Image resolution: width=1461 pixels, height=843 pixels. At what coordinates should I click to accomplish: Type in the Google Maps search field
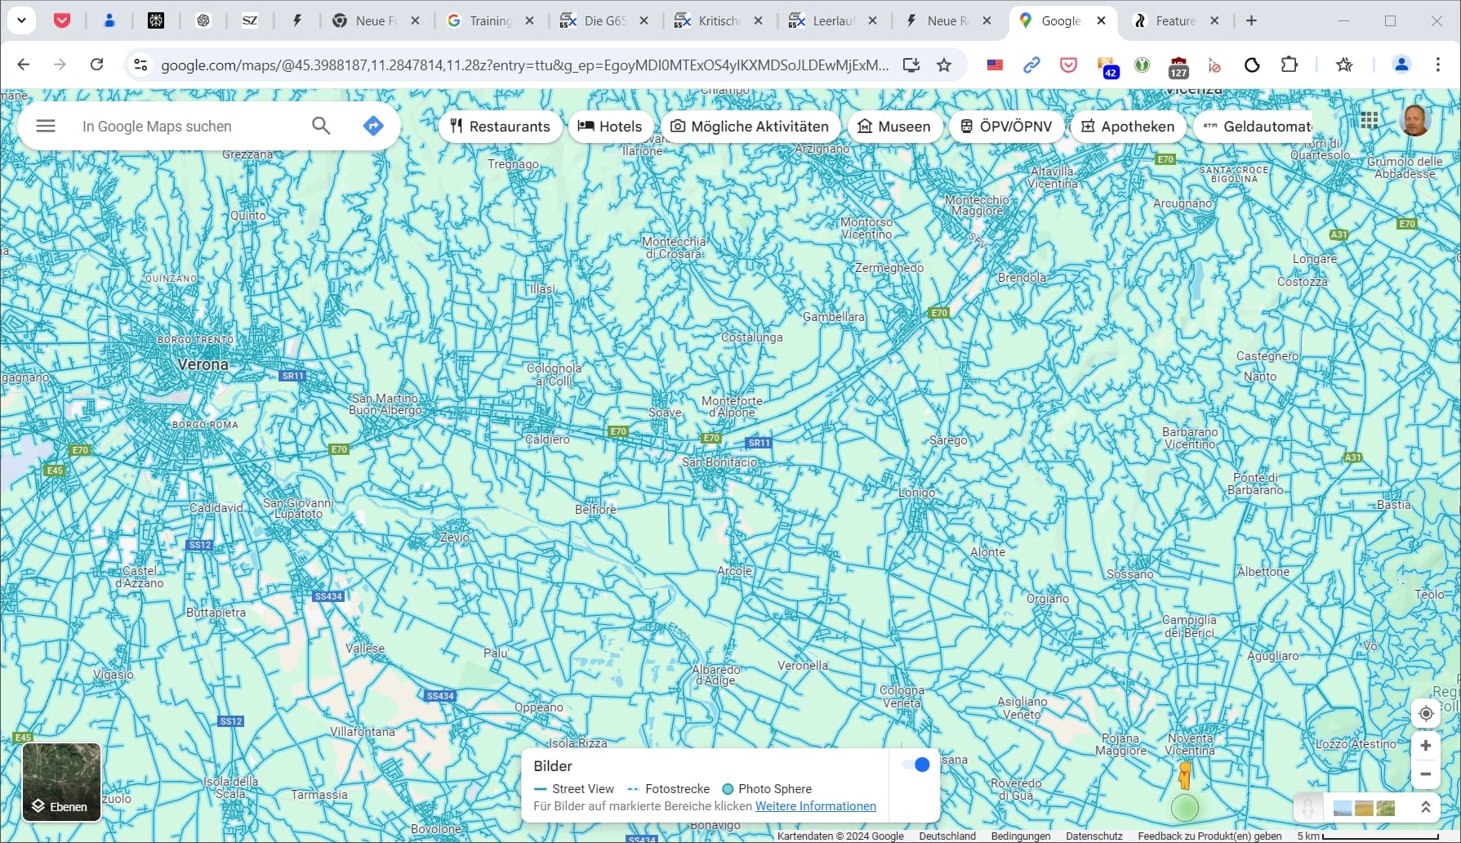[x=188, y=127]
